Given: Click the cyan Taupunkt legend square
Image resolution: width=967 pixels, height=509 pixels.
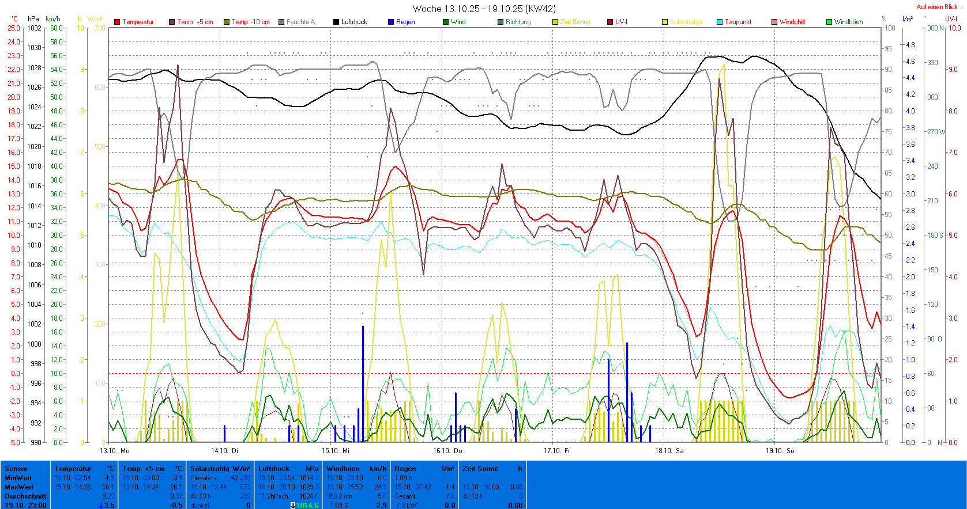Looking at the screenshot, I should (x=720, y=22).
